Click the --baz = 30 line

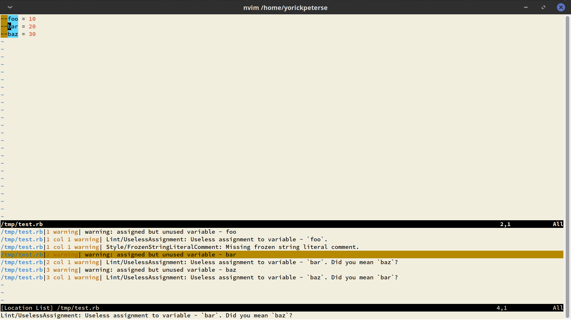(x=18, y=34)
